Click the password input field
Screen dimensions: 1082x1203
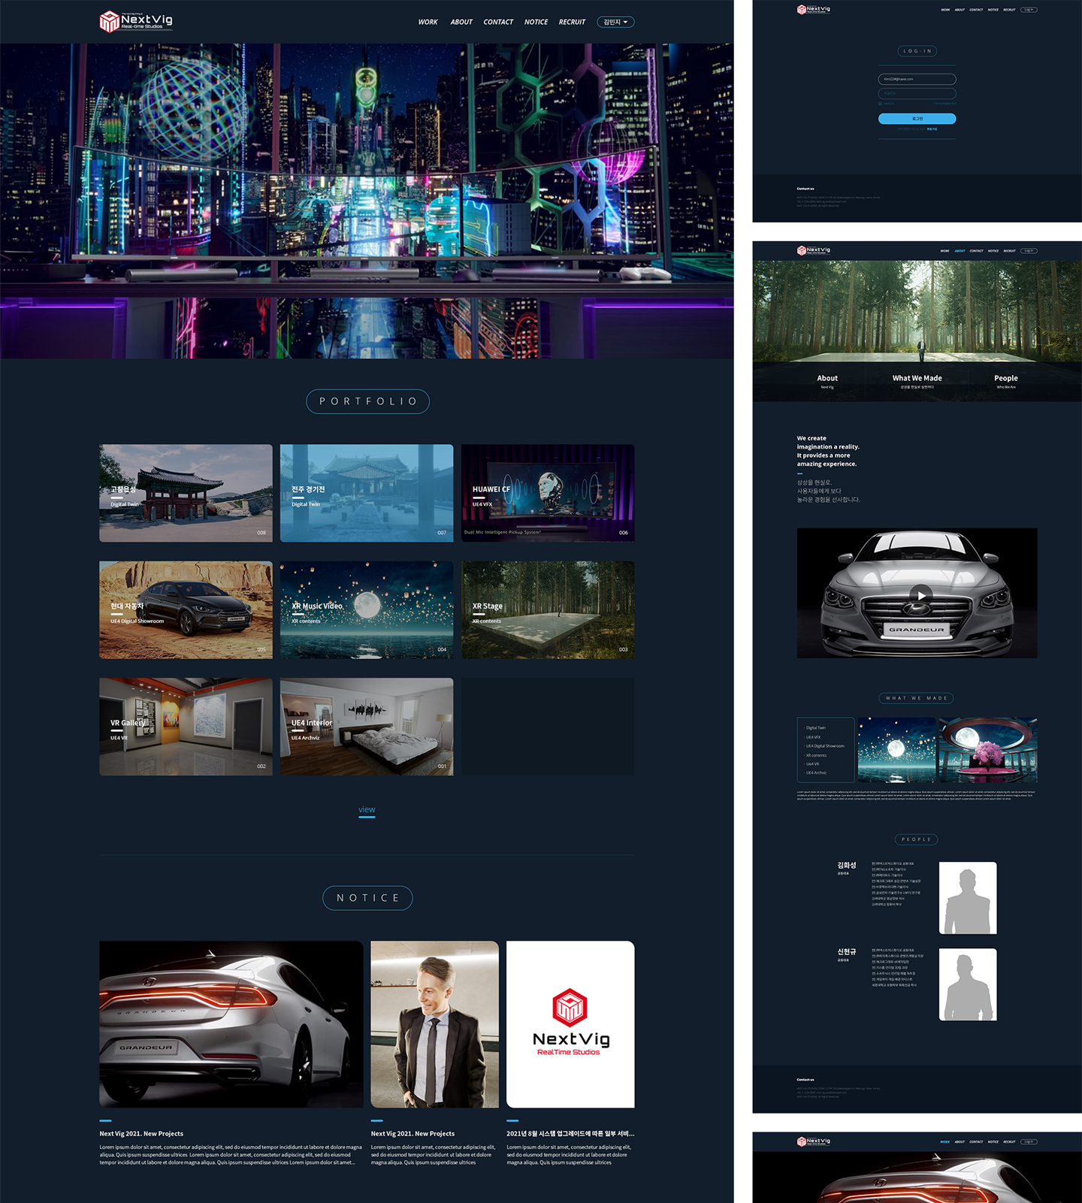917,93
